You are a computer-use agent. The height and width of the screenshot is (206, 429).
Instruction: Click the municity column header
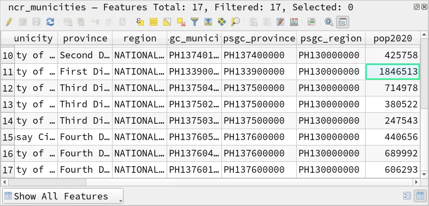tap(36, 38)
